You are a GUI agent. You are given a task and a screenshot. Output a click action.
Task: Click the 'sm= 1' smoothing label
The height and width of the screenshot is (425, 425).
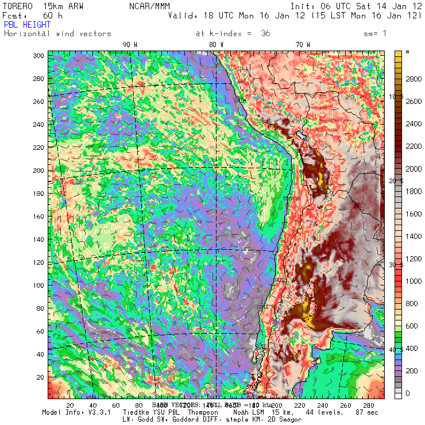(375, 34)
